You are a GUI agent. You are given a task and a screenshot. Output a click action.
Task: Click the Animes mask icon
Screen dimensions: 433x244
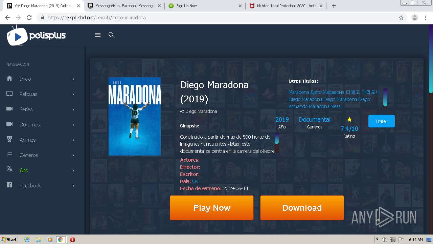coord(9,139)
